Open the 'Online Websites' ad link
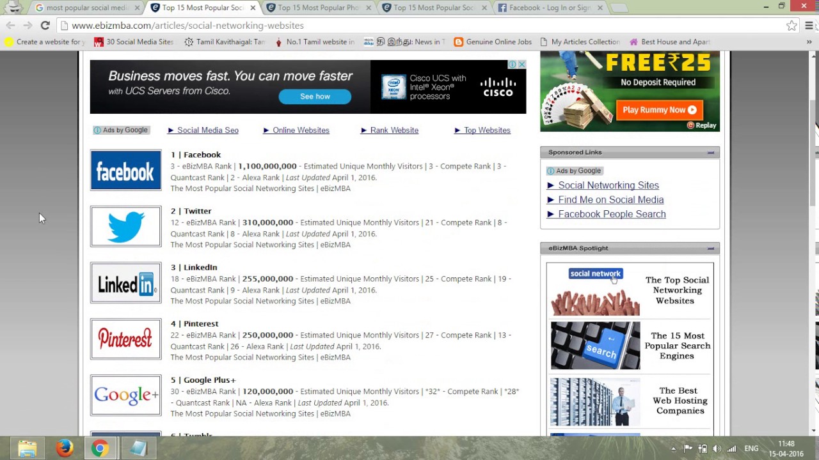 click(296, 130)
